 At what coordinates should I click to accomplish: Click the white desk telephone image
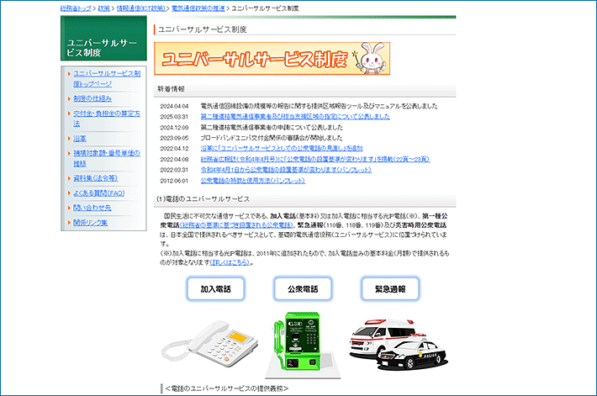point(210,344)
